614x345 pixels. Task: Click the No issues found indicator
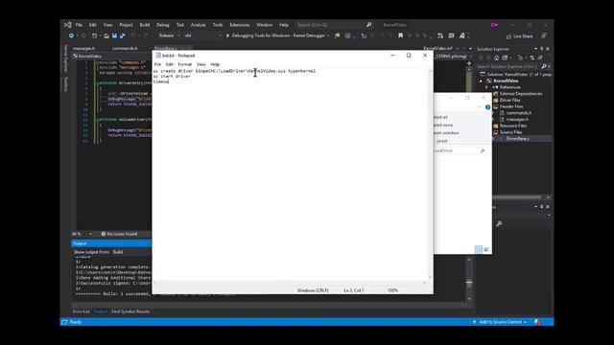(x=119, y=234)
